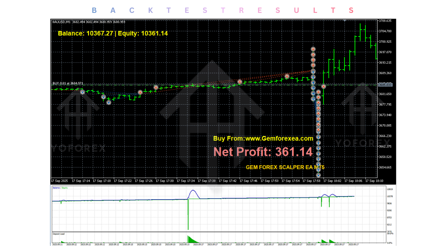445x250 pixels.
Task: Select the sell trade marker near 17 Sep 17:14
Action: (82, 92)
